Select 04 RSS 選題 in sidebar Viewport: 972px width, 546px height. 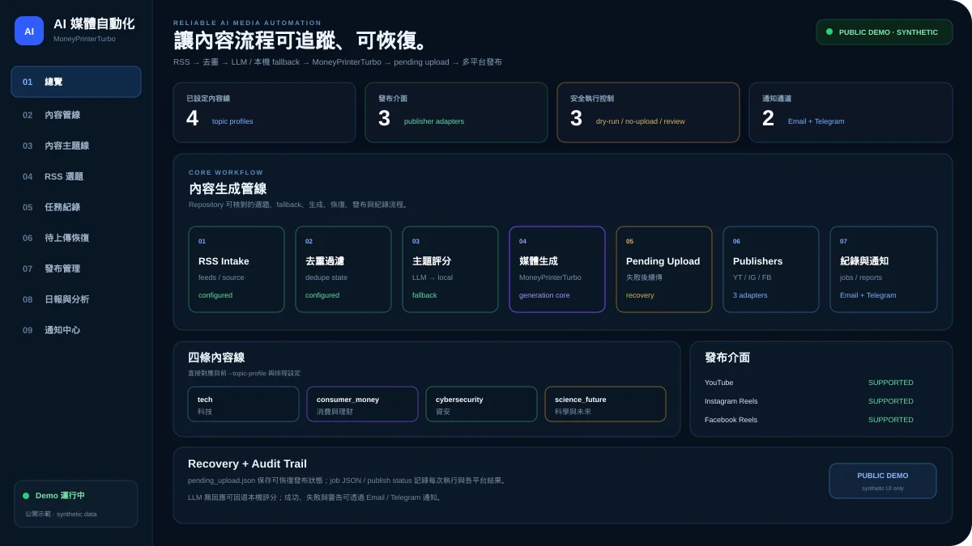pyautogui.click(x=76, y=176)
